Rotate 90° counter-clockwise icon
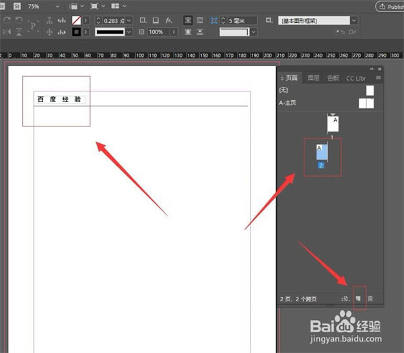The image size is (404, 353). tap(19, 20)
